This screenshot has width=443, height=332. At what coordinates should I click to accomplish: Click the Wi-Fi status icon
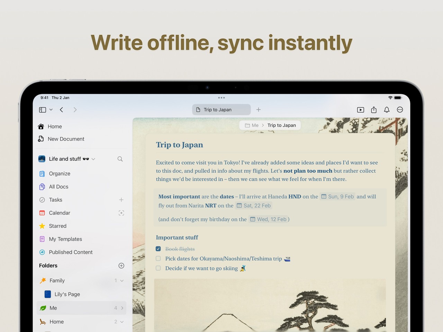pyautogui.click(x=390, y=98)
